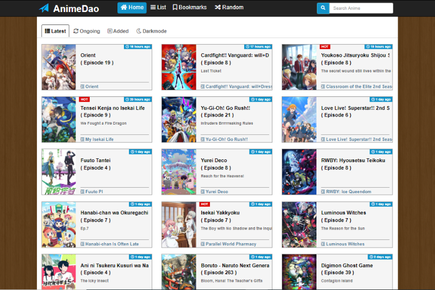Go to the Luminous Witches series link
Image resolution: width=435 pixels, height=290 pixels.
point(343,244)
